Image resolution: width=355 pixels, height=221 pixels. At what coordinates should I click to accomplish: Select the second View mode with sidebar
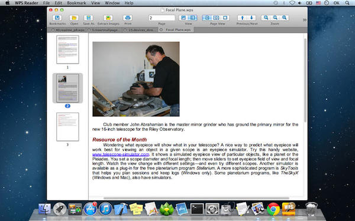193,18
